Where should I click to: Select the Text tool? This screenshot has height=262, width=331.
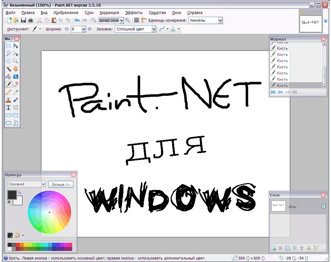[x=8, y=108]
